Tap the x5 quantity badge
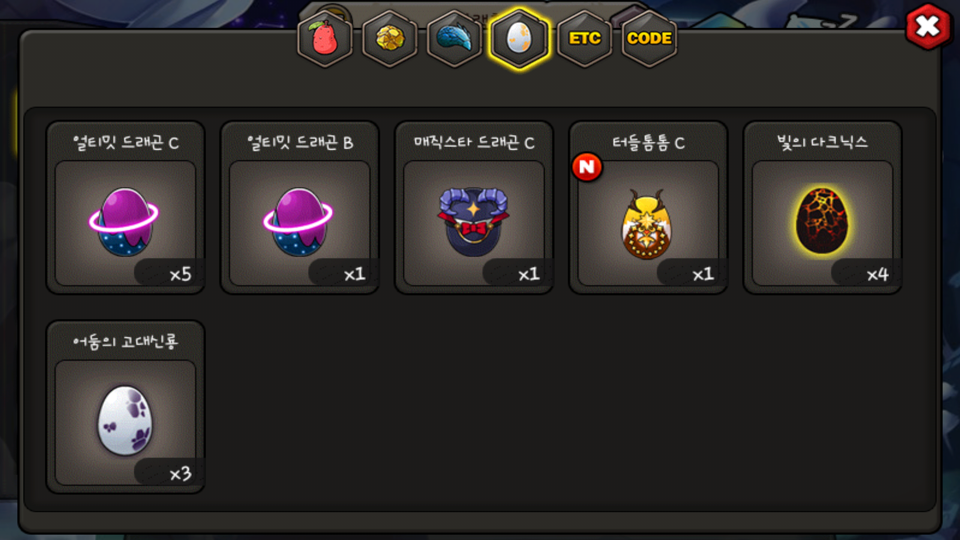The width and height of the screenshot is (960, 540). [181, 274]
